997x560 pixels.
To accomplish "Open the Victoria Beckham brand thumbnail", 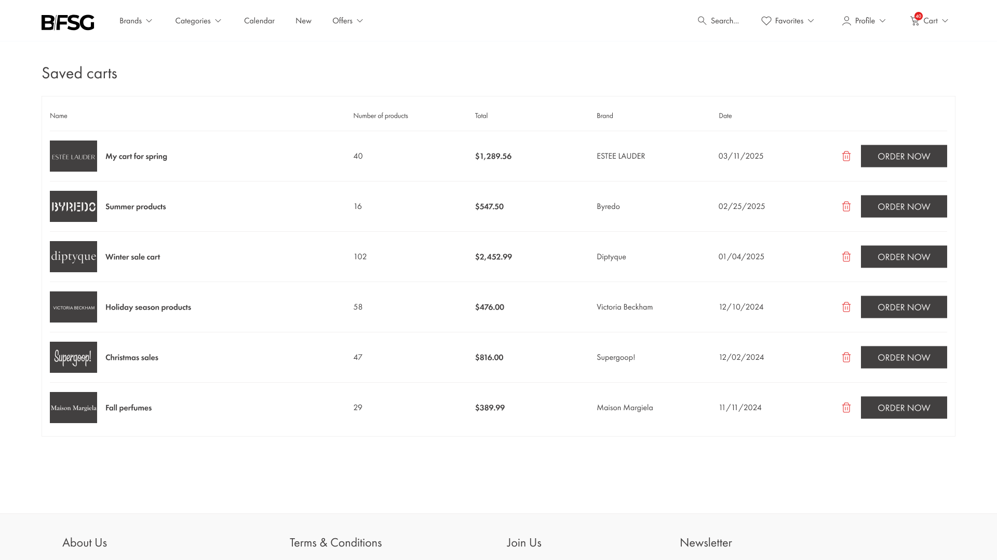I will 73,307.
